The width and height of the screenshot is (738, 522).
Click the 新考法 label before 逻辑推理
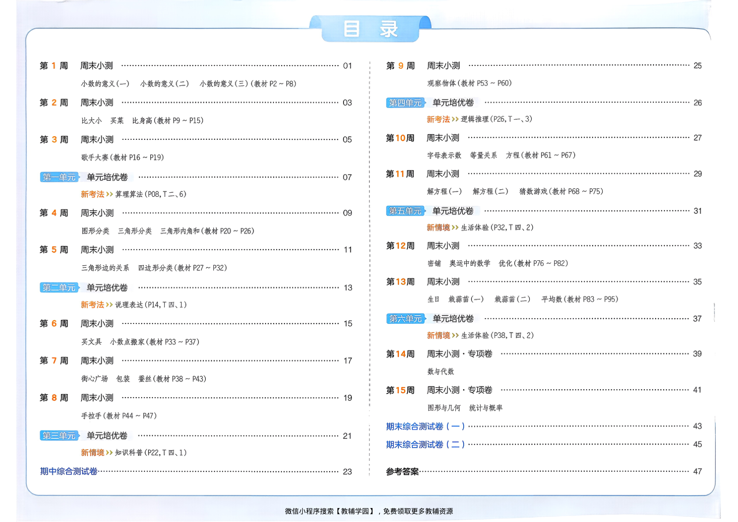click(x=438, y=119)
